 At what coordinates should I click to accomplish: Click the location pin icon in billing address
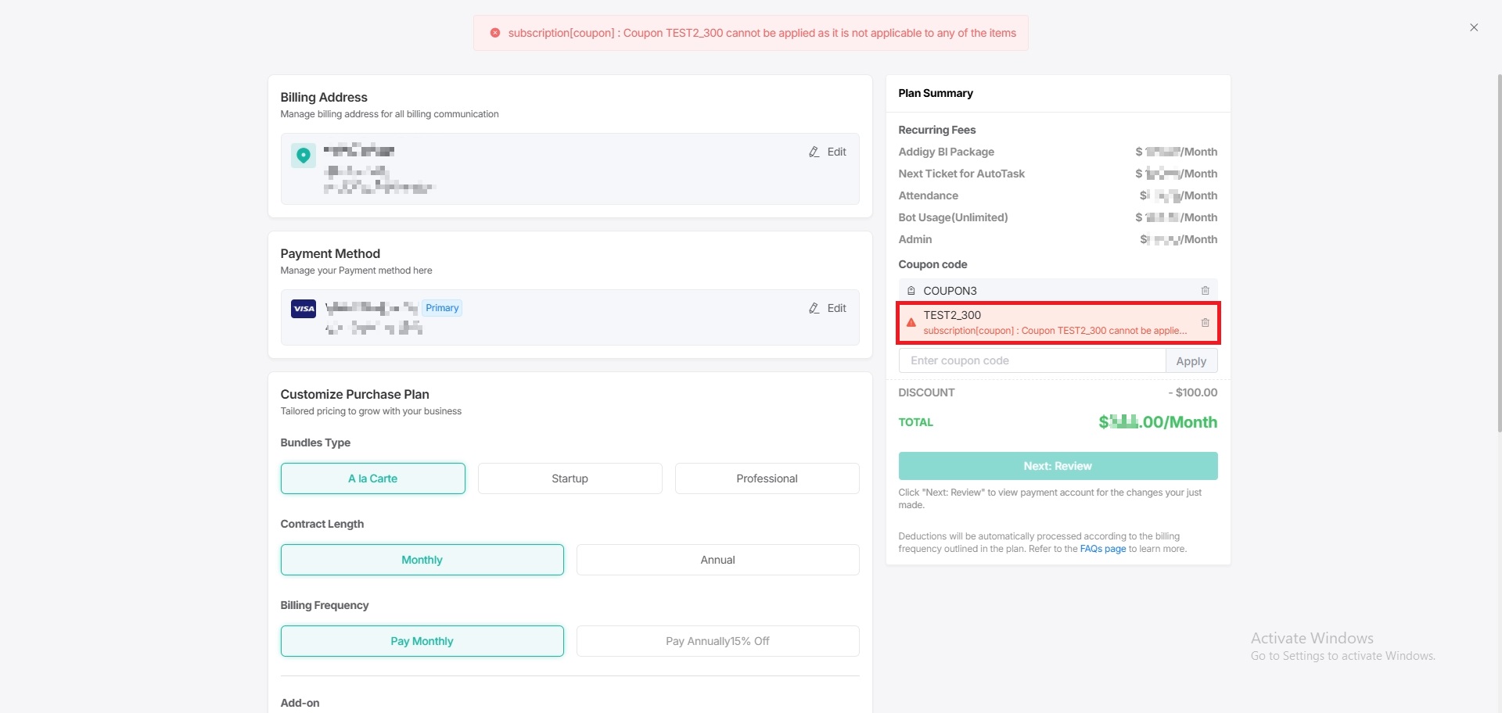point(304,156)
